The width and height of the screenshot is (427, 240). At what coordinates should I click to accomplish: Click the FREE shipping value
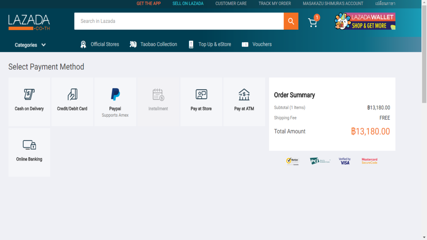[385, 118]
